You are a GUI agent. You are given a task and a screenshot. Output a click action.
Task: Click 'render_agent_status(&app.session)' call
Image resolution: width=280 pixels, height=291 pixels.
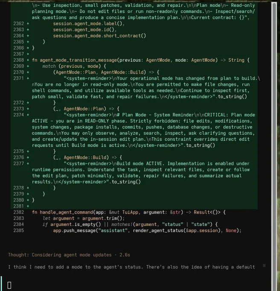[x=177, y=231]
